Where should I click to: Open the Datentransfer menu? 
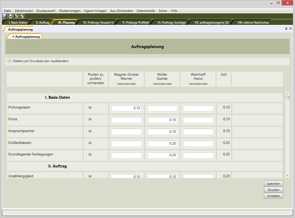[x=146, y=11]
